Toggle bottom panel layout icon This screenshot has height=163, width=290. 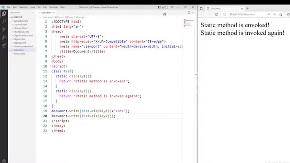(x=163, y=7)
